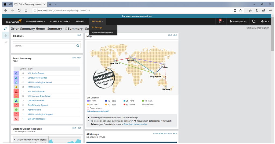This screenshot has width=275, height=144.
Task: Click the Singapore label on the map
Action: [x=155, y=76]
